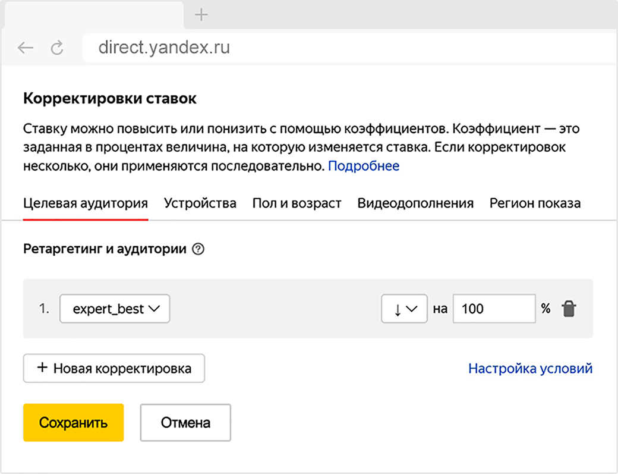The width and height of the screenshot is (618, 474).
Task: Switch to the Устройства tab
Action: click(x=200, y=203)
